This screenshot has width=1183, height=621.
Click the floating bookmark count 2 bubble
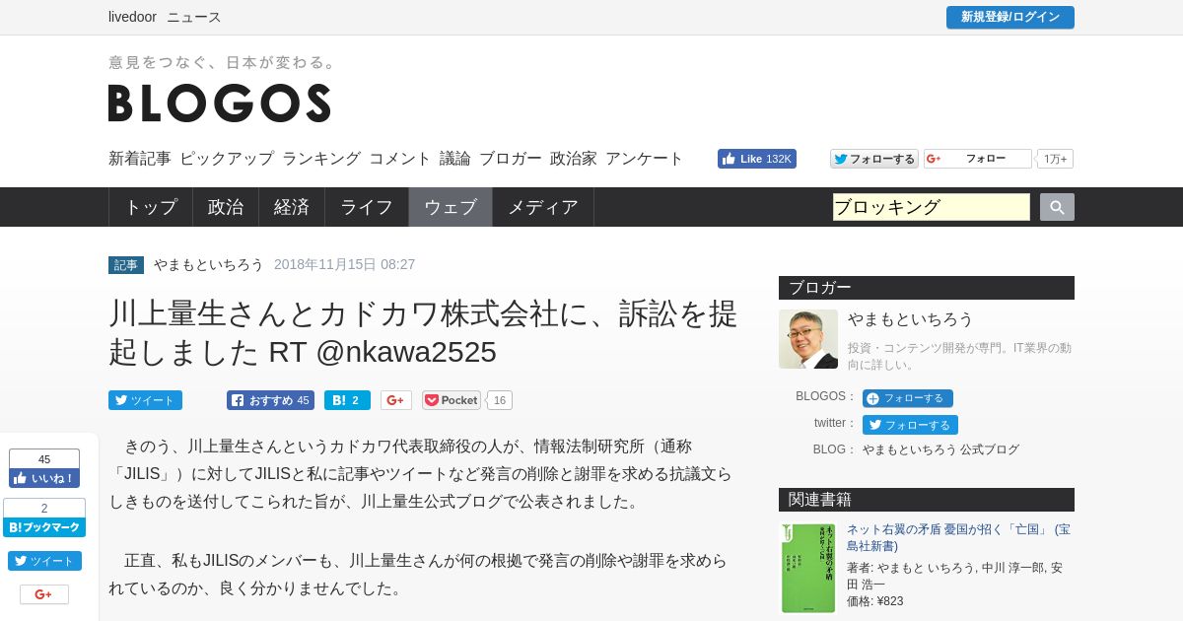tap(44, 508)
